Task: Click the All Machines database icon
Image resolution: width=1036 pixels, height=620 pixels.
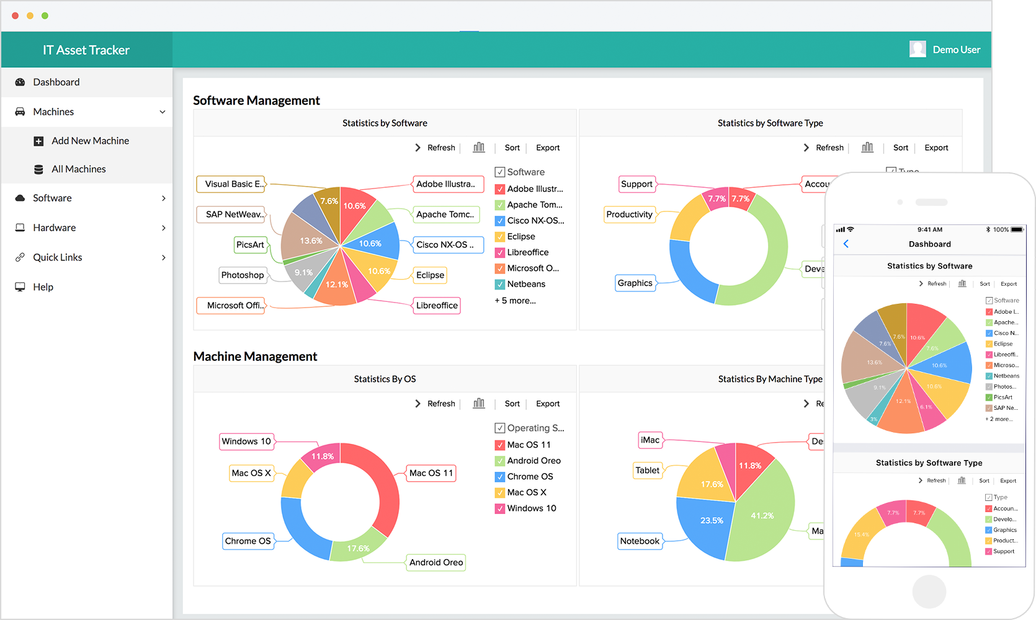Action: 38,169
